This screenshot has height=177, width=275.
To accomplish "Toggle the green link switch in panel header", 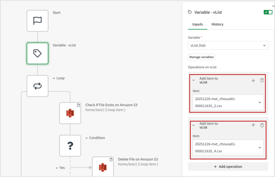I will (x=268, y=12).
